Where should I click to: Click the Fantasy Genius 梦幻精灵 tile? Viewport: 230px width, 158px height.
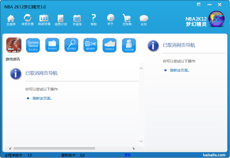point(33,45)
